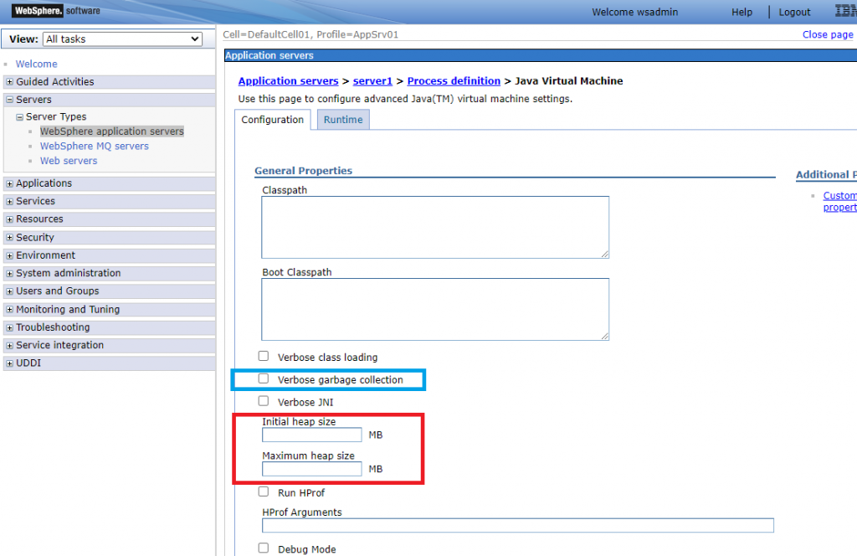Expand the UDDI section
Viewport: 857px width, 556px height.
[x=9, y=363]
